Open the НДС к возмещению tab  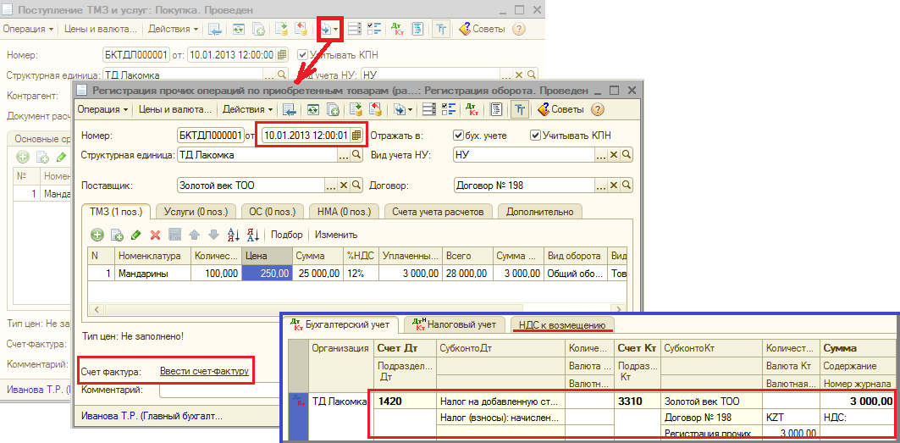(x=562, y=324)
